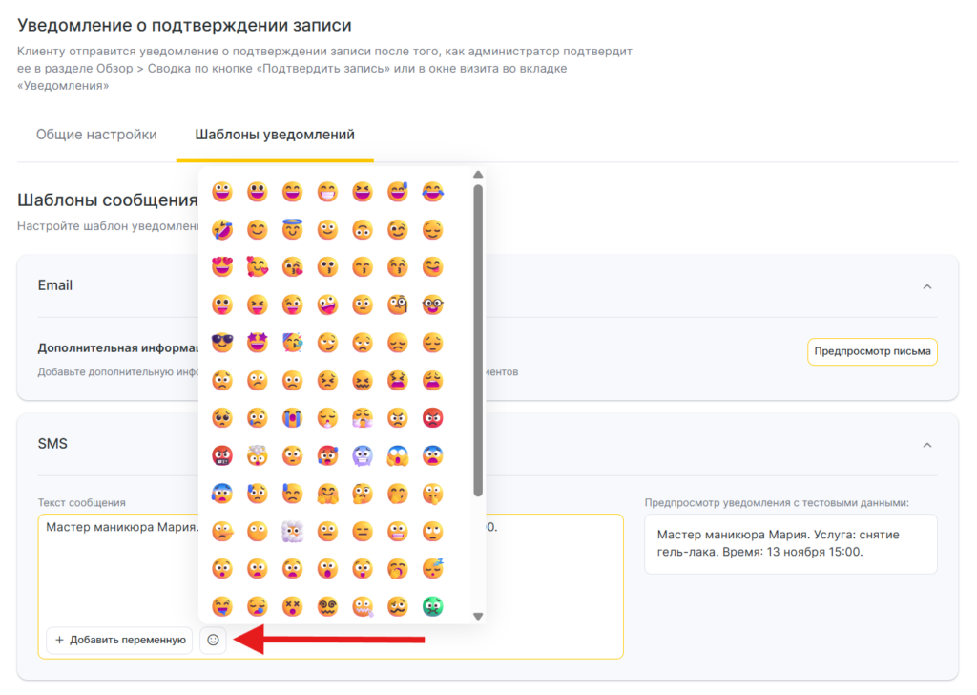
Task: Select the green nauseated face emoji
Action: click(433, 605)
